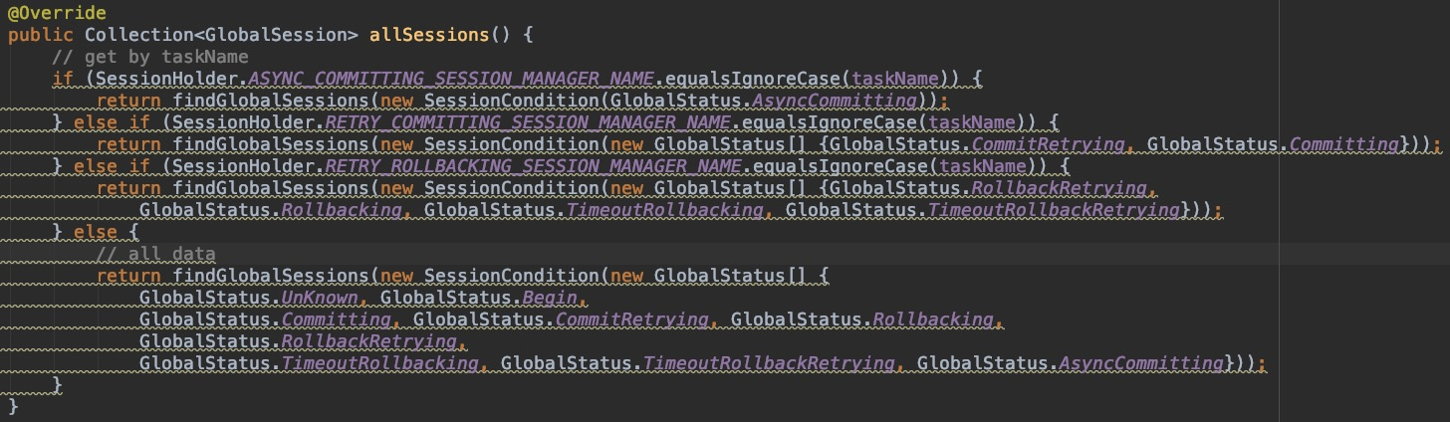Place cursor on the public keyword
Screen dimensions: 1450x422
(x=41, y=34)
